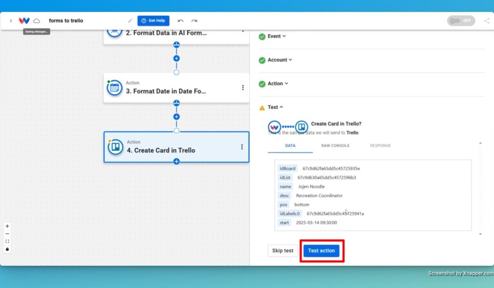Select the Date Formatter step icon
This screenshot has height=288, width=494.
click(x=114, y=88)
